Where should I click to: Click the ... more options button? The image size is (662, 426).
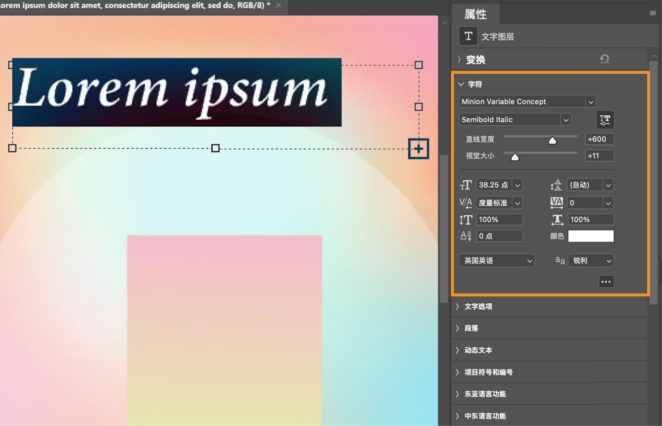click(606, 281)
